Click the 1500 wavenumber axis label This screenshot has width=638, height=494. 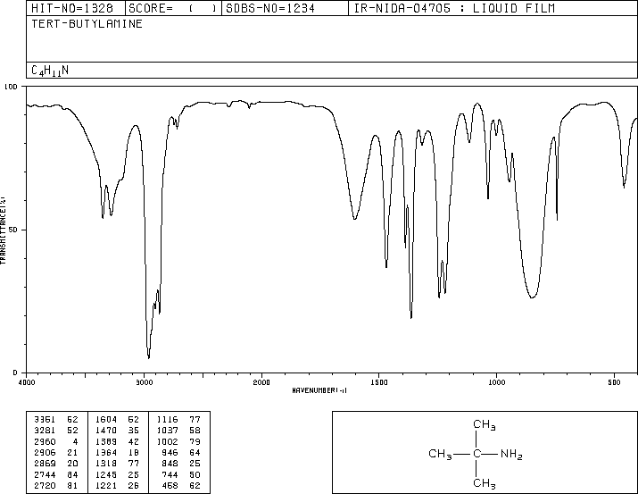tap(379, 382)
